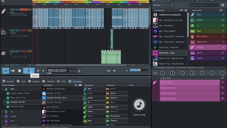Toggle Intro B song part in Song Maker
The image size is (227, 128).
point(117,93)
